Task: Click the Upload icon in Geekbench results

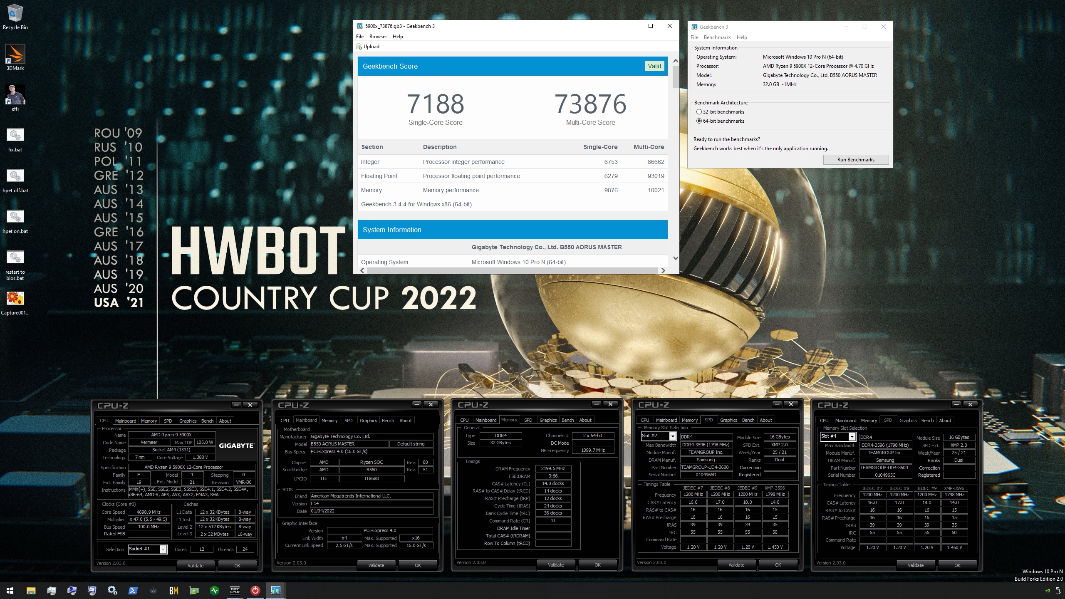Action: (x=359, y=47)
